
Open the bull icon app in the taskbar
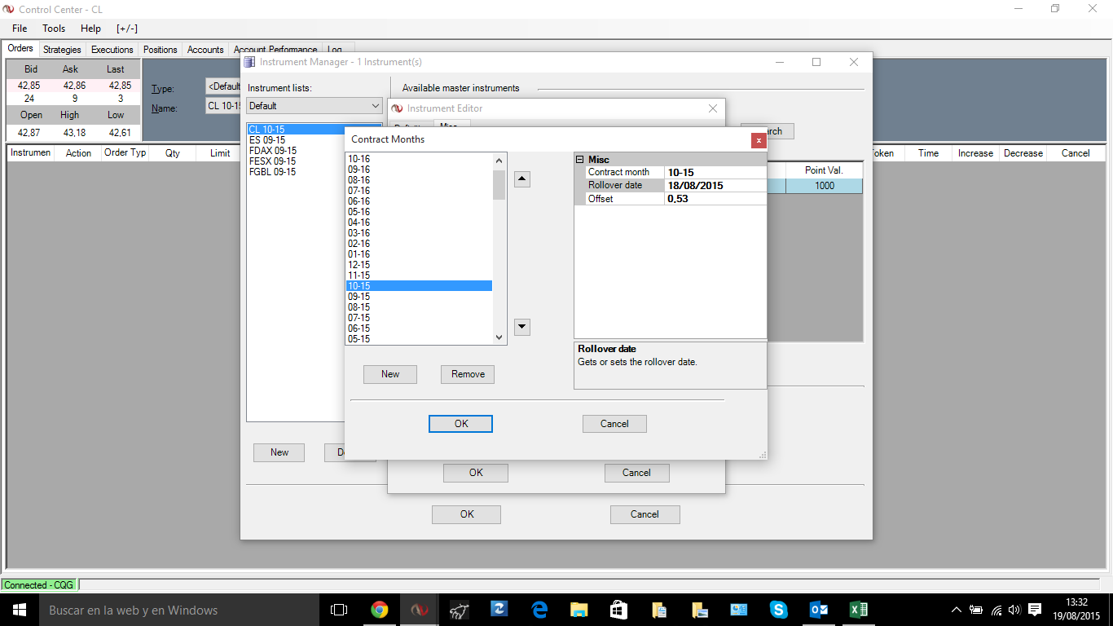tap(459, 610)
